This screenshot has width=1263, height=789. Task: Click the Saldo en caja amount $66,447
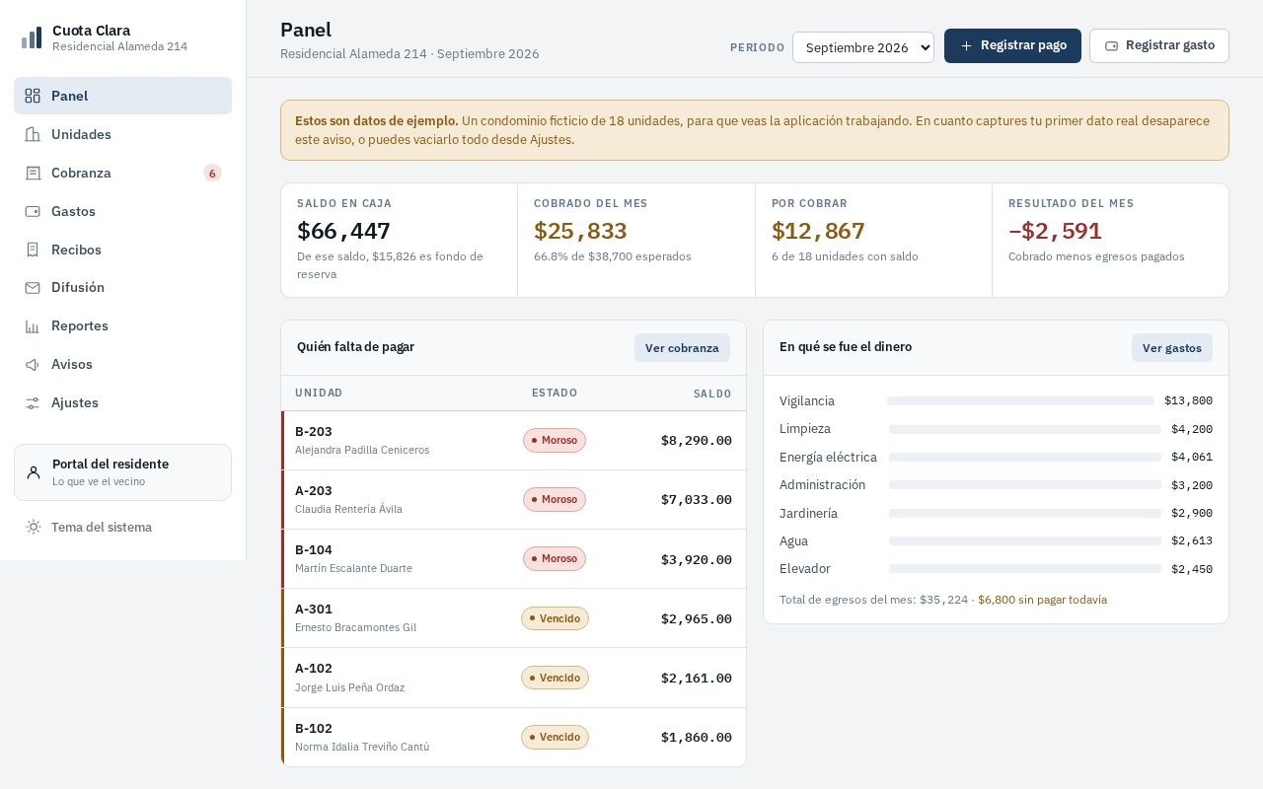[343, 231]
